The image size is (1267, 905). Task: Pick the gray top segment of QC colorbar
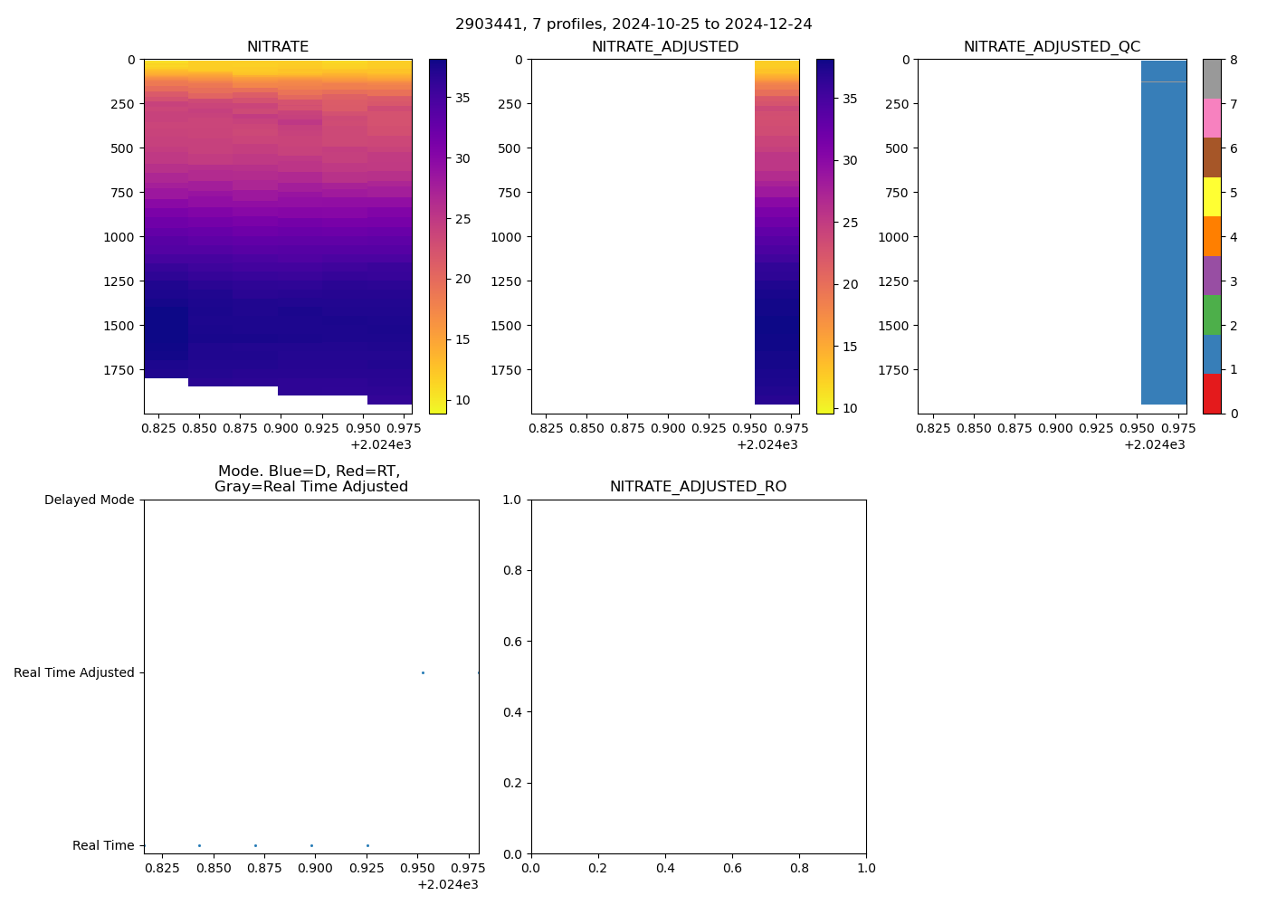pyautogui.click(x=1212, y=79)
